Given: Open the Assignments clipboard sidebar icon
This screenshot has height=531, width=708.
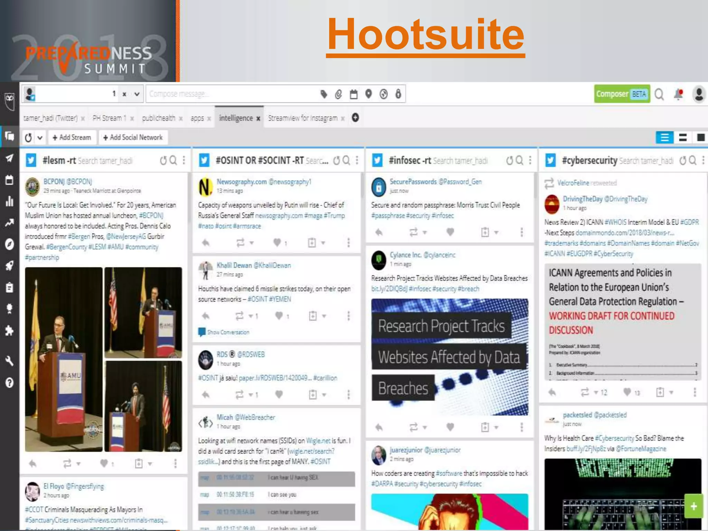Looking at the screenshot, I should pyautogui.click(x=9, y=288).
